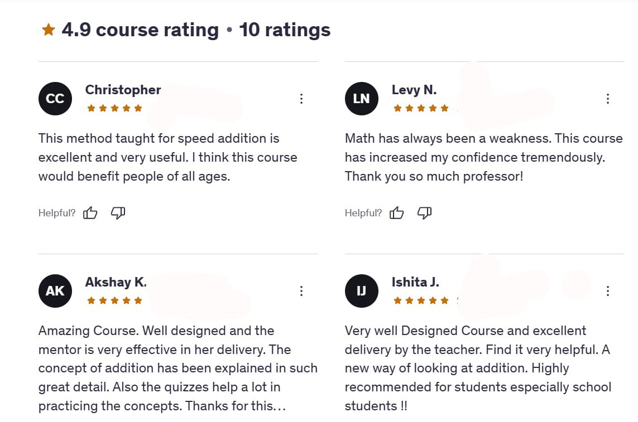Click thumbs down on Levy N.'s review
Image resolution: width=638 pixels, height=422 pixels.
424,212
